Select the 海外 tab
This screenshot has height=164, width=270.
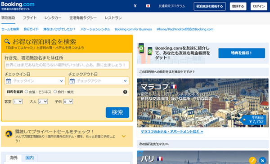14,158
